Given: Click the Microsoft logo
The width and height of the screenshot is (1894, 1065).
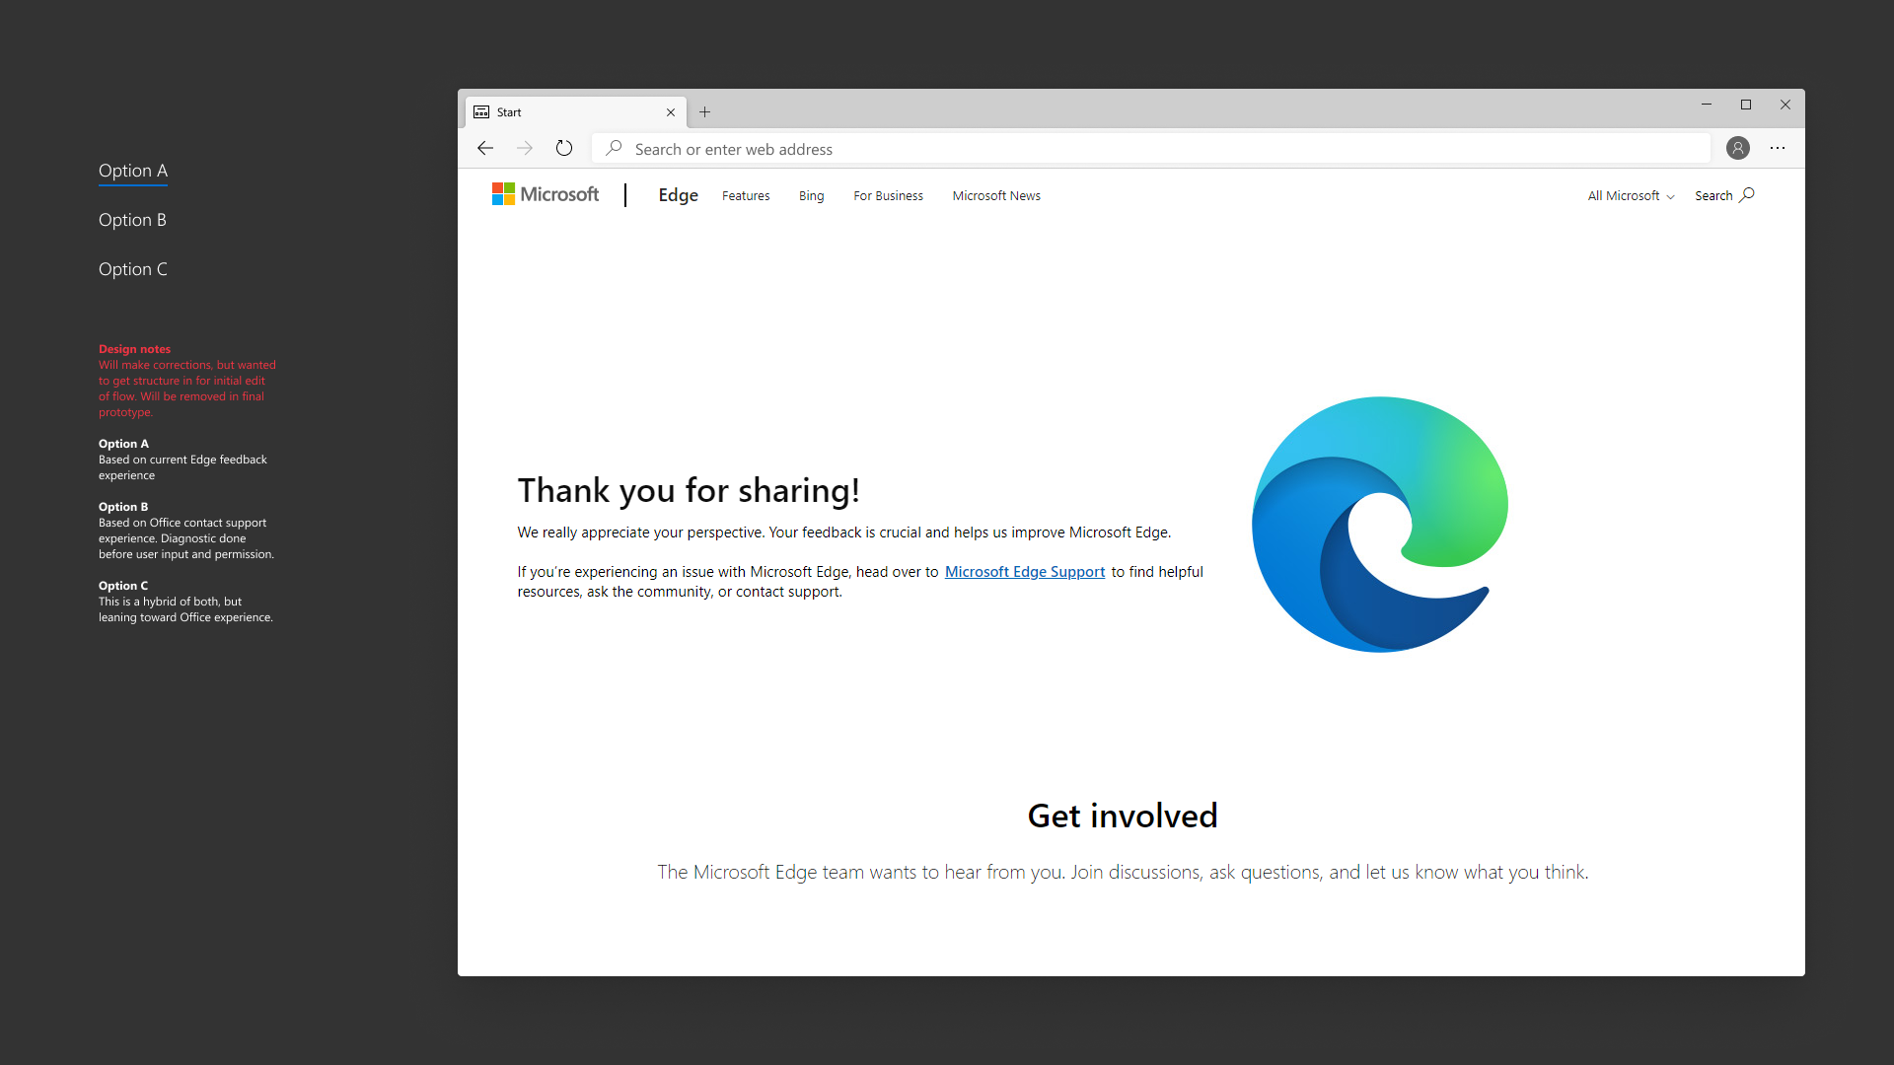Looking at the screenshot, I should click(x=546, y=194).
